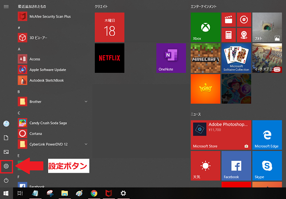Open Snipping Tool on taskbar
The height and width of the screenshot is (199, 286).
pyautogui.click(x=50, y=193)
